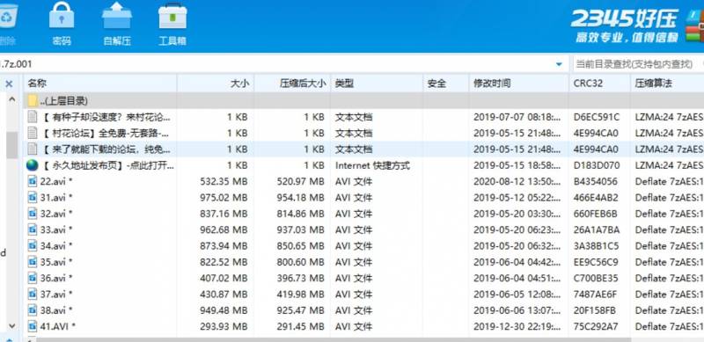Click the left panel down chevron
The height and width of the screenshot is (342, 704).
[12, 326]
